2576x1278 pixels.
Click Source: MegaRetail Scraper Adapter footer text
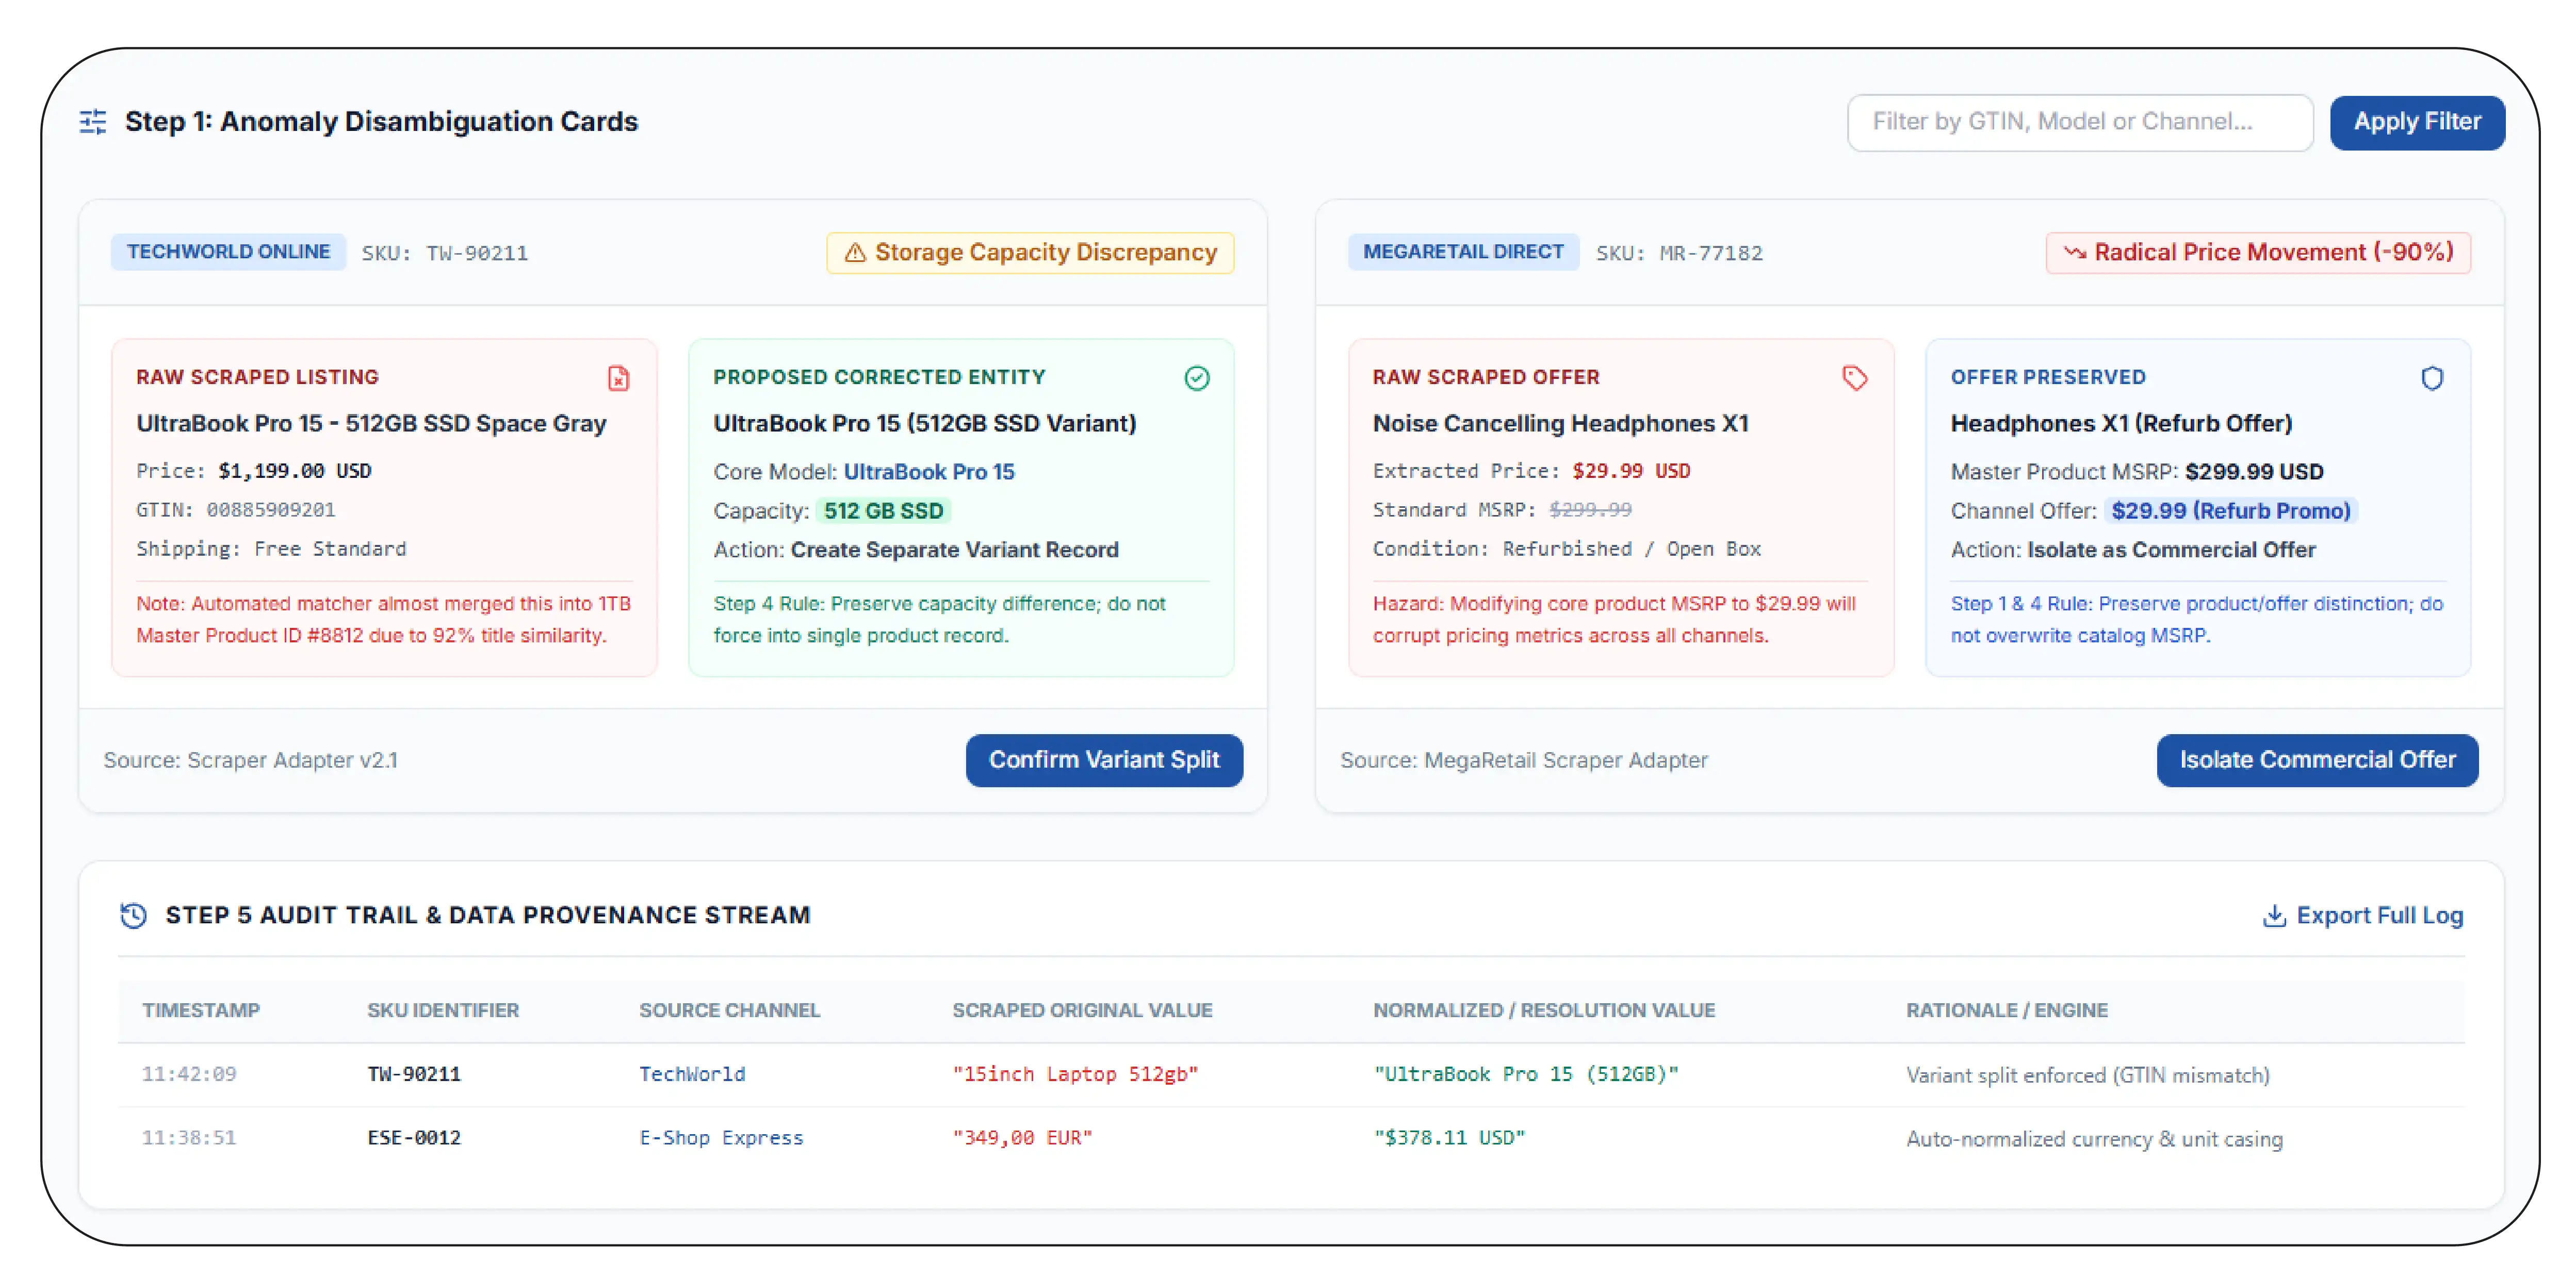[1524, 760]
